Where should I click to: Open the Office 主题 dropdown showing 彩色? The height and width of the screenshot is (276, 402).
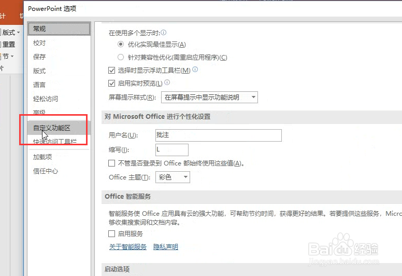(173, 177)
